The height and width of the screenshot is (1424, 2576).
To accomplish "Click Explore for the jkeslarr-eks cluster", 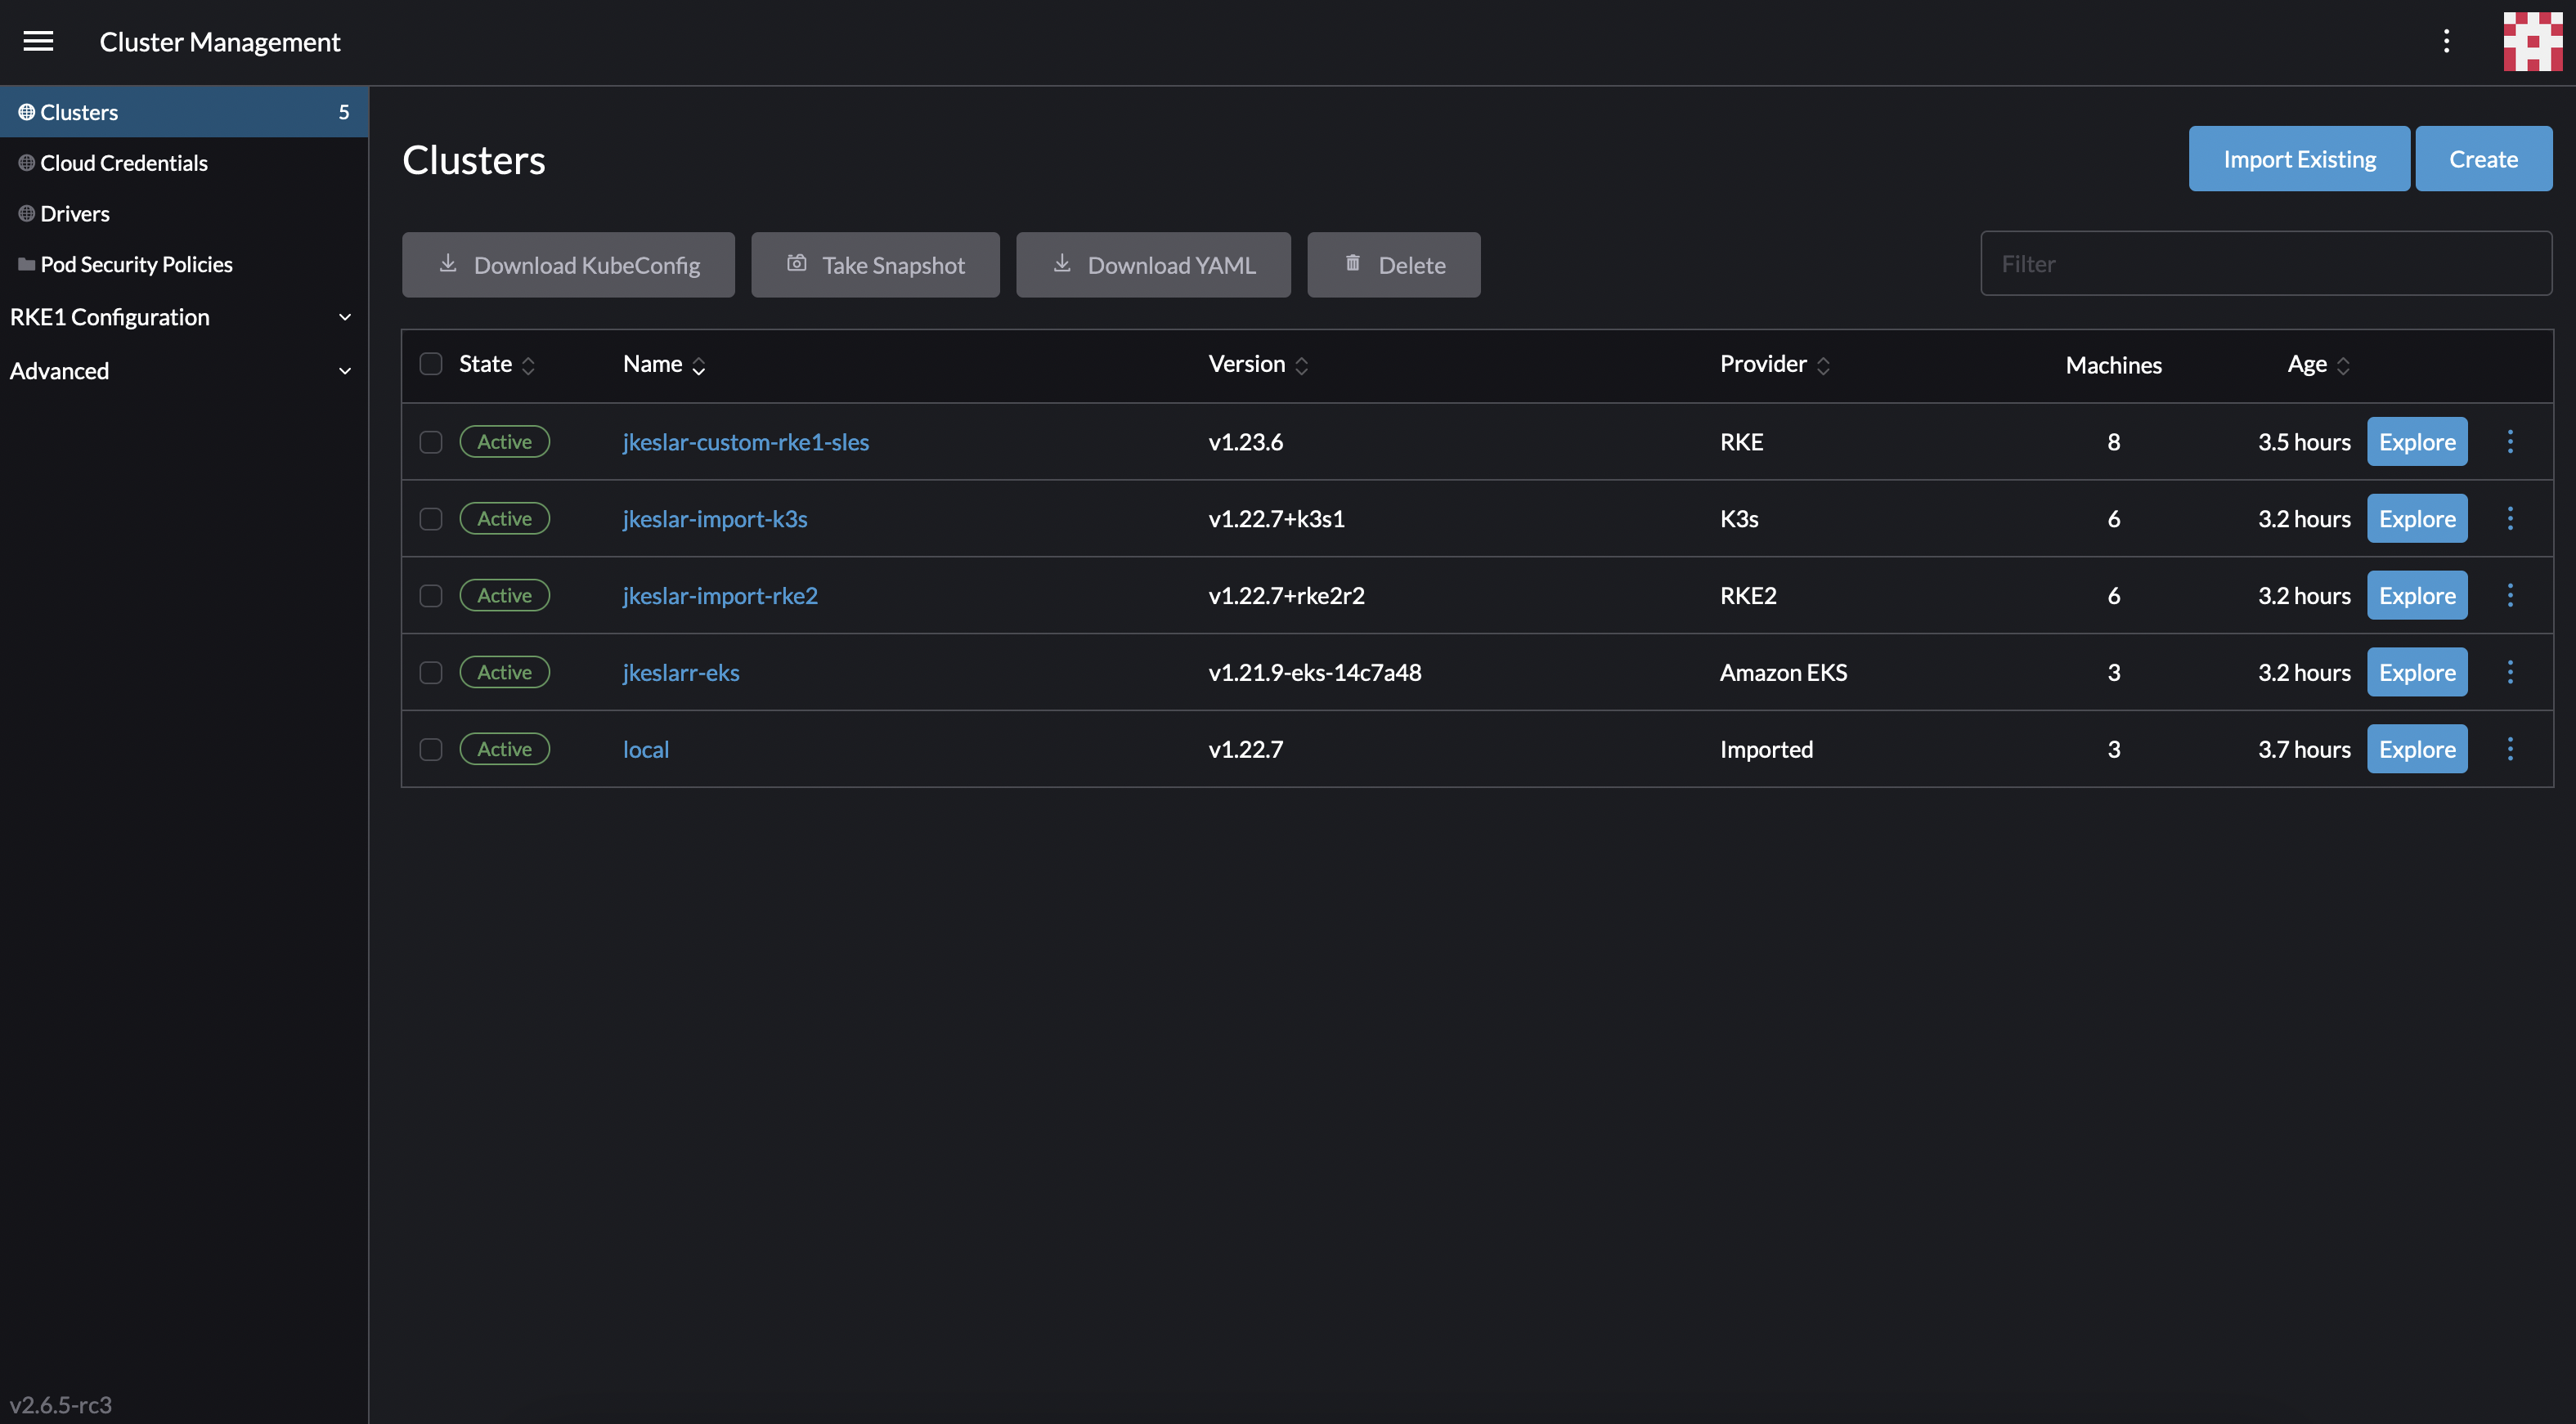I will 2417,673.
